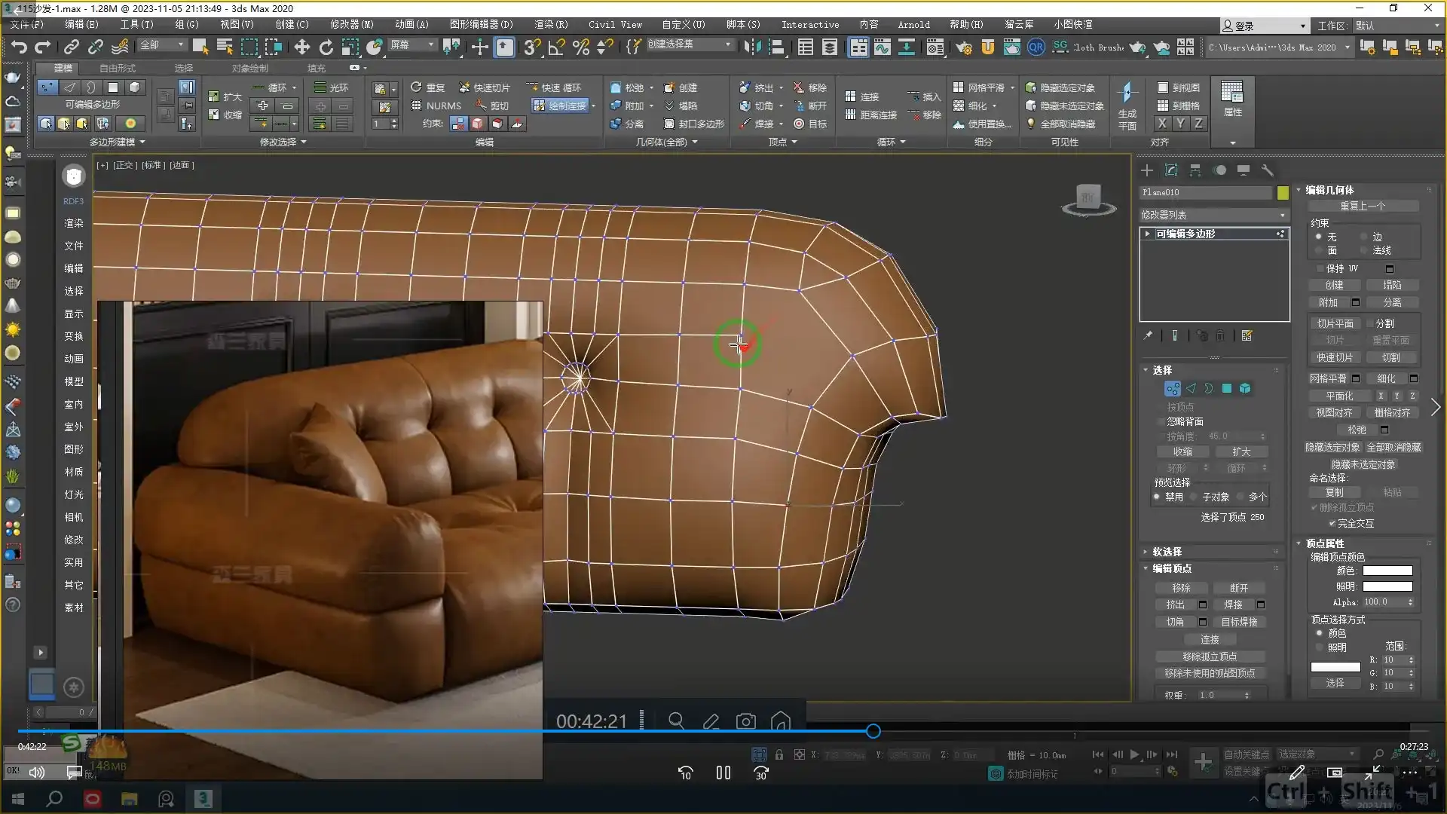The image size is (1447, 814).
Task: Open the Utilities wrench panel icon
Action: (x=1267, y=170)
